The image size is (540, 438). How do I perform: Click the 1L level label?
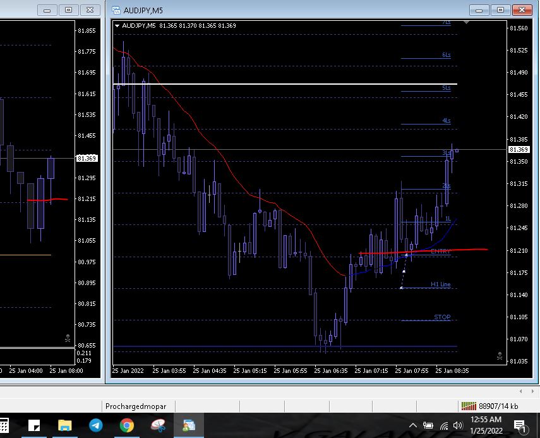(x=448, y=219)
